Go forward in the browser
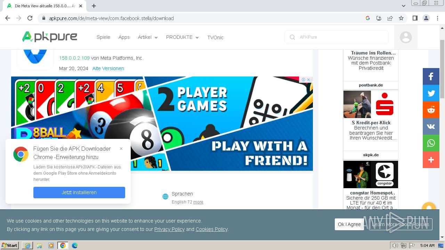Image resolution: width=445 pixels, height=250 pixels. pyautogui.click(x=19, y=18)
